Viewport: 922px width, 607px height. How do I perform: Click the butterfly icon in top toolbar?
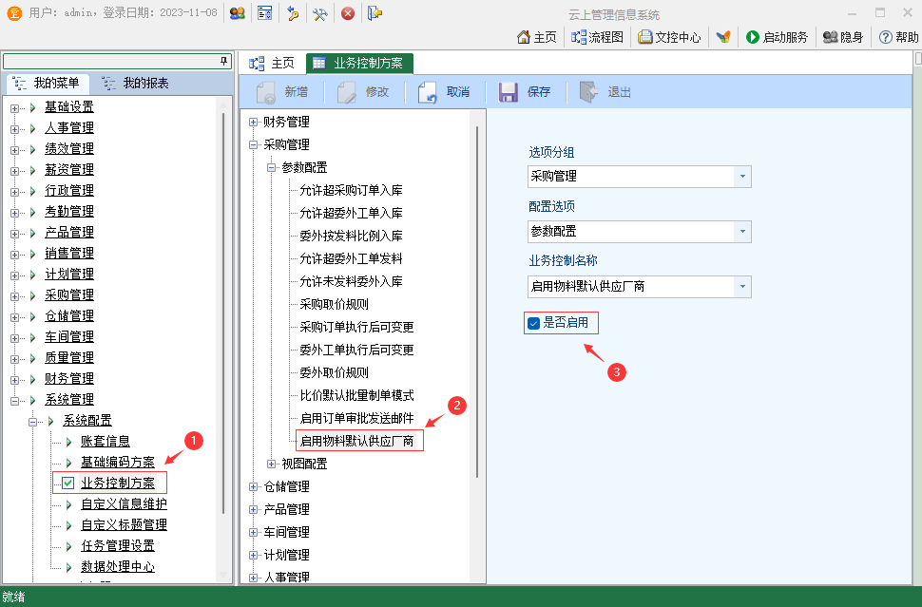click(x=724, y=37)
